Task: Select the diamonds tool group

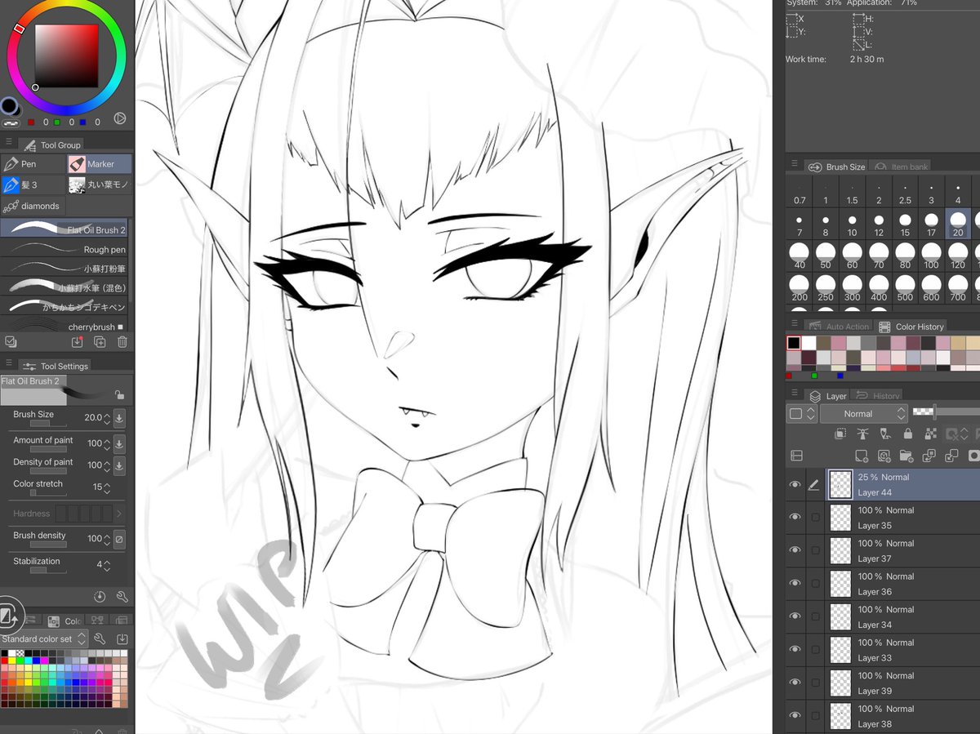Action: pos(33,206)
